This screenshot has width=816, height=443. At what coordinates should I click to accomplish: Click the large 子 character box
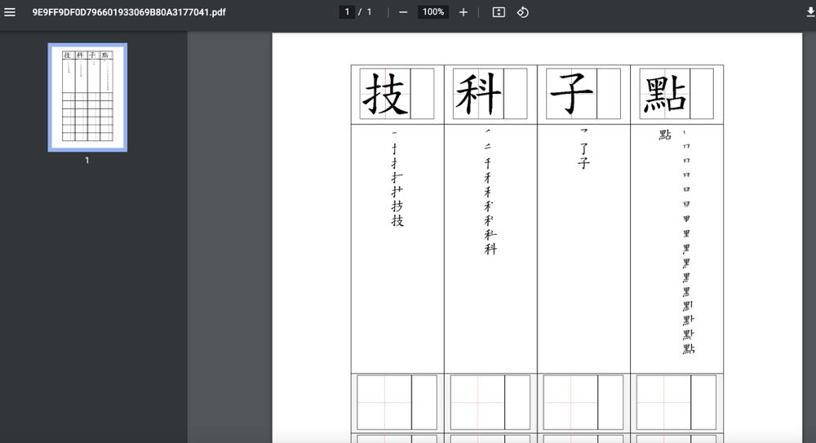(572, 94)
